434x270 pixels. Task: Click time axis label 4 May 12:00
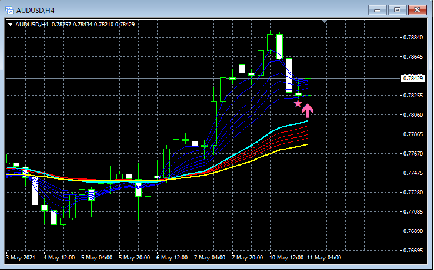coord(59,258)
